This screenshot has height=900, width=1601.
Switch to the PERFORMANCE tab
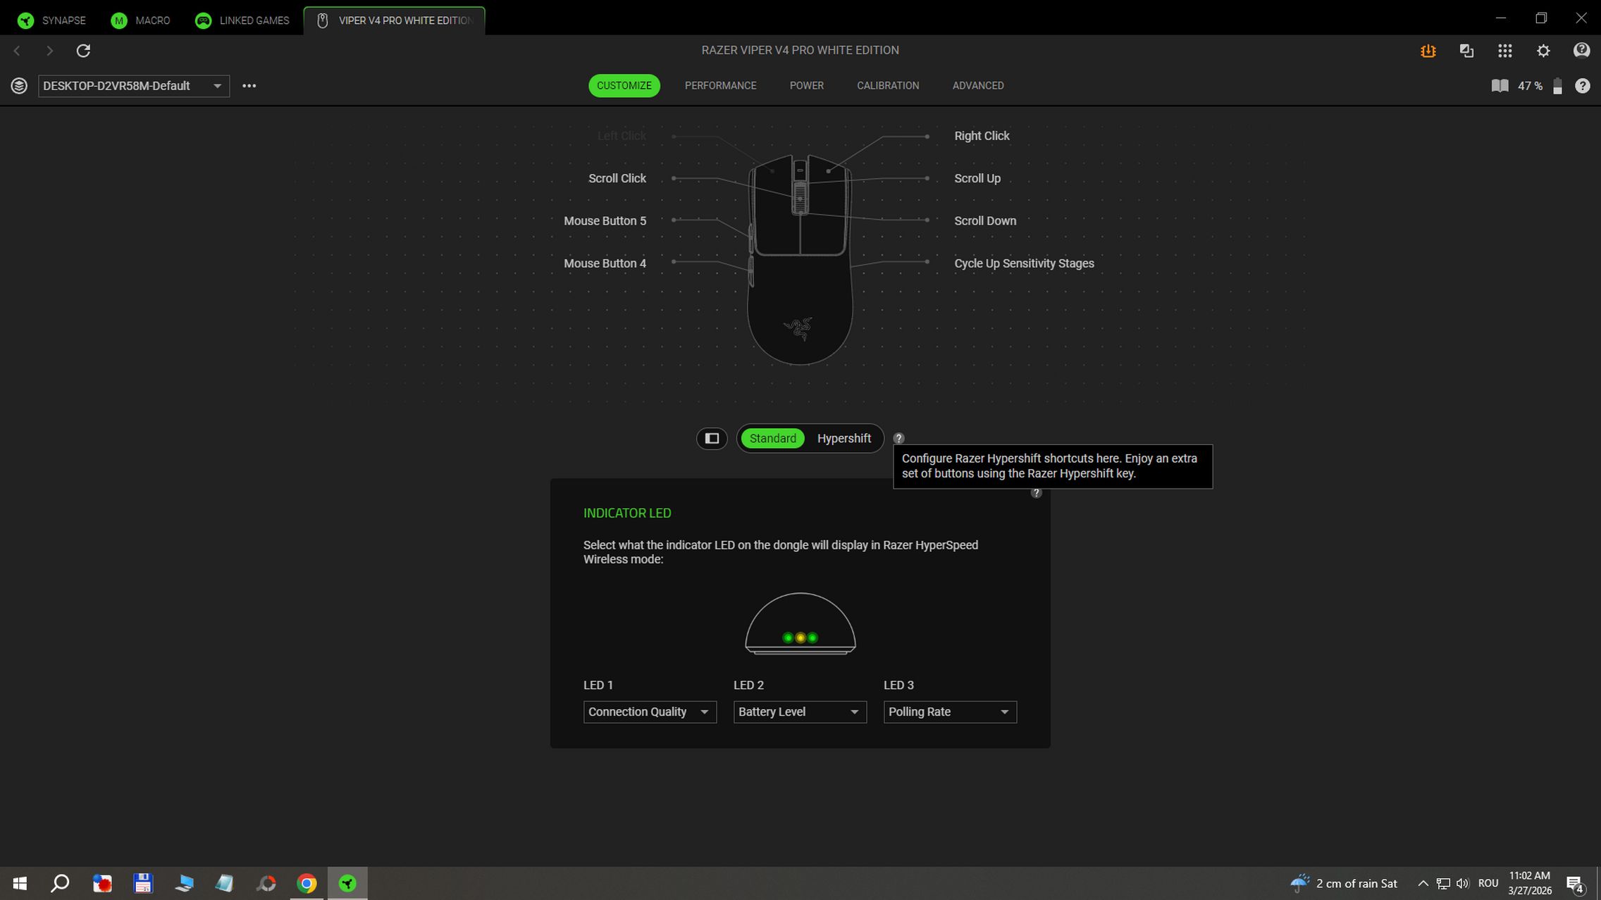click(720, 86)
